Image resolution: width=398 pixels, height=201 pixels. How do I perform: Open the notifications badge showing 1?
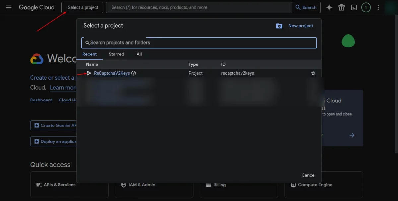(x=366, y=7)
